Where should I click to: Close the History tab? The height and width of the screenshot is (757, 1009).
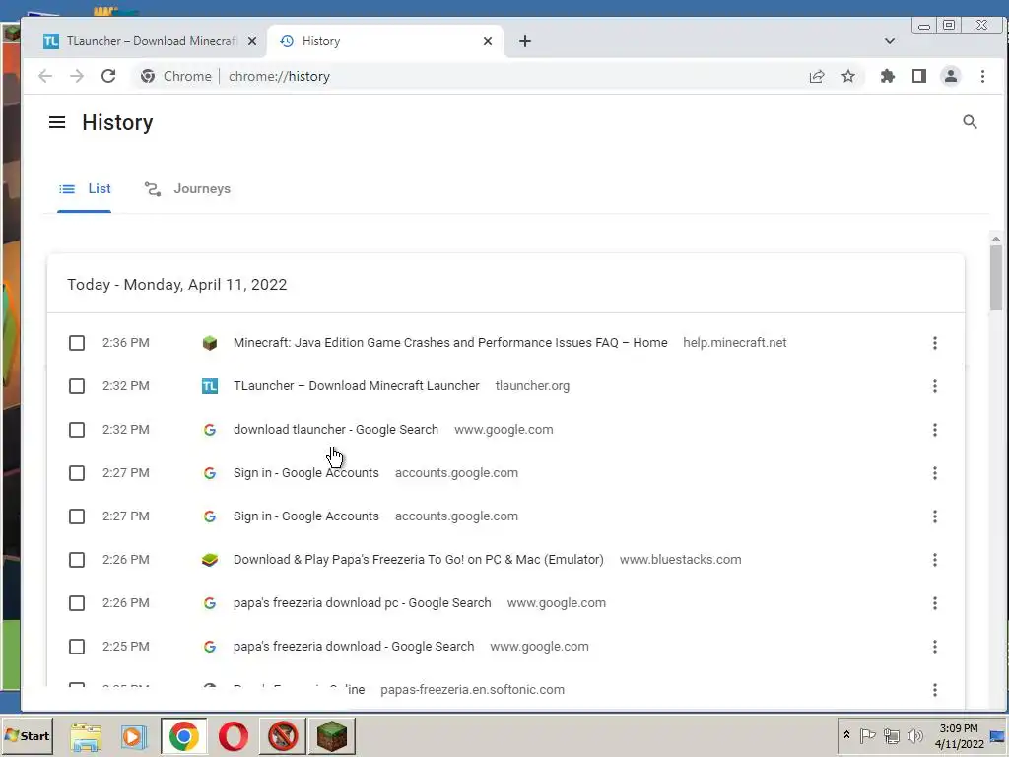(x=488, y=41)
